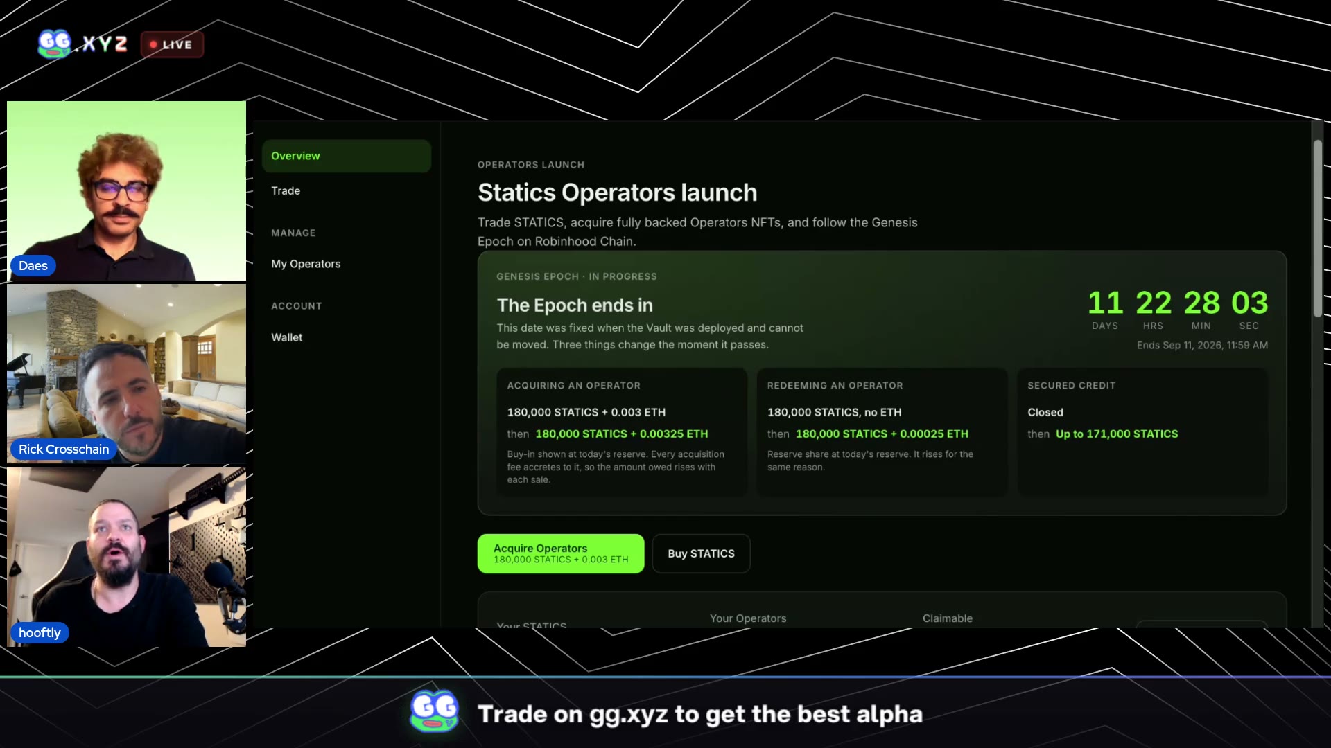Image resolution: width=1331 pixels, height=748 pixels.
Task: Click the Rick Crosschain name tag
Action: point(63,449)
